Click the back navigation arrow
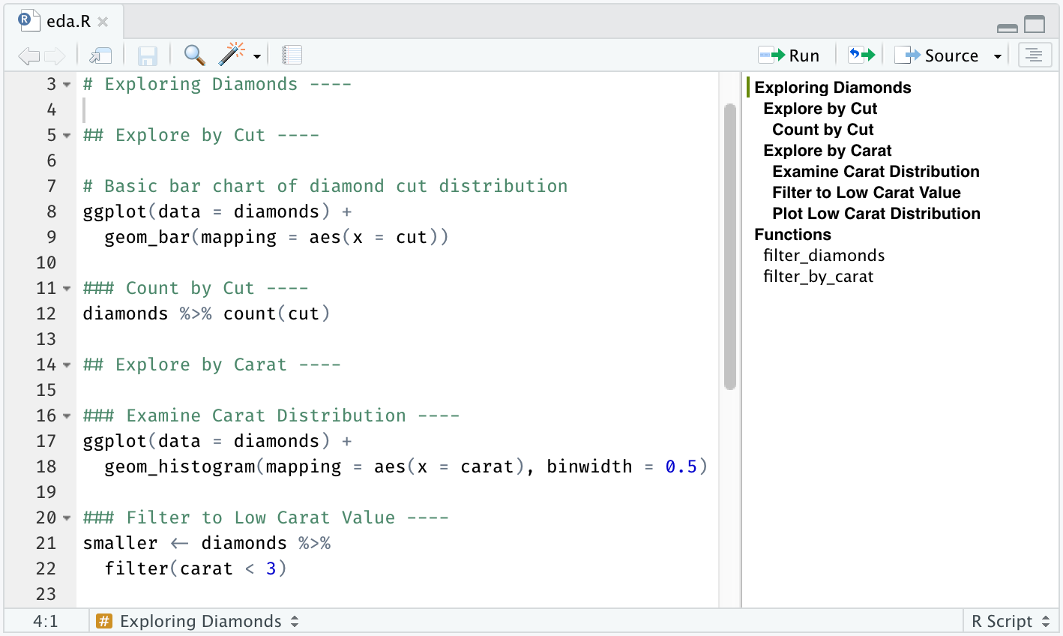 pos(28,54)
